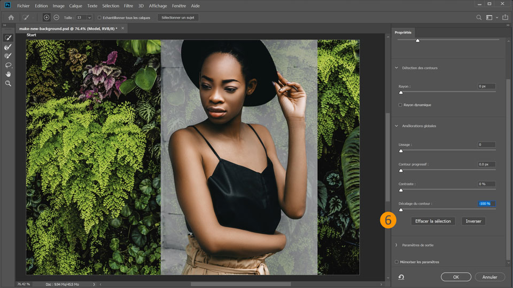Click the "Effacer la sélection" button
The image size is (513, 288).
pos(433,221)
